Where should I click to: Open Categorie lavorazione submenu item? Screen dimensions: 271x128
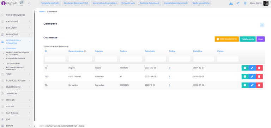coord(16,59)
